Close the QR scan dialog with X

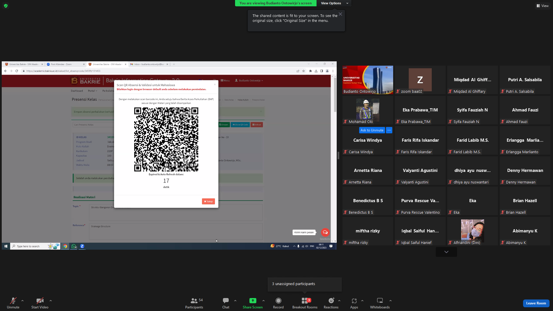coord(215,84)
